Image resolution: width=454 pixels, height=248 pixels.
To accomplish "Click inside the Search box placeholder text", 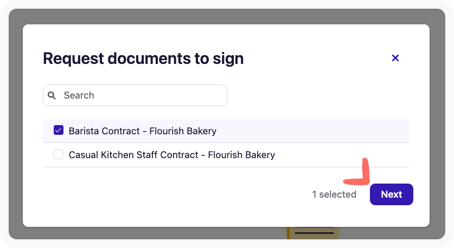I will click(79, 95).
